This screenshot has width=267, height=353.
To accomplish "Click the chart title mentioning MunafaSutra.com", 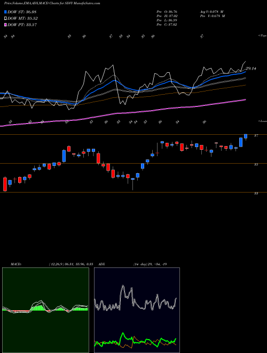I will point(52,3).
